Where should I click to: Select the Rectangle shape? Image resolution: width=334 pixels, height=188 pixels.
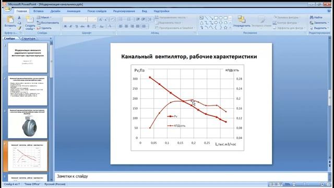pos(216,18)
